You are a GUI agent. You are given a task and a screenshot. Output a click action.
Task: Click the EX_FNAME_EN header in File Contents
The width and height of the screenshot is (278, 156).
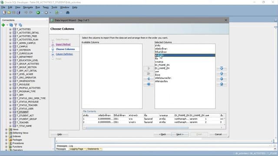tap(182, 115)
